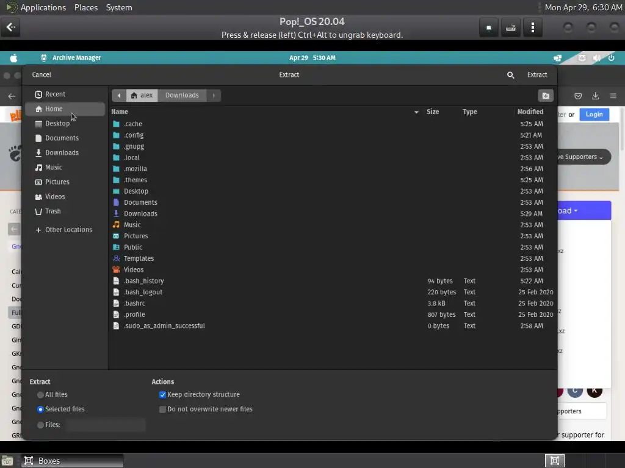The height and width of the screenshot is (468, 625).
Task: Sort by the Name column header
Action: pyautogui.click(x=120, y=112)
